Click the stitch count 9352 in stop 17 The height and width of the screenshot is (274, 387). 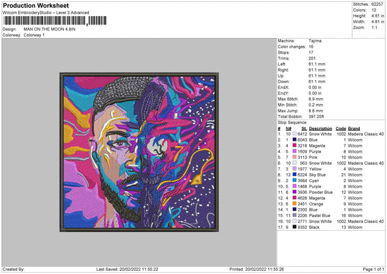(x=303, y=227)
